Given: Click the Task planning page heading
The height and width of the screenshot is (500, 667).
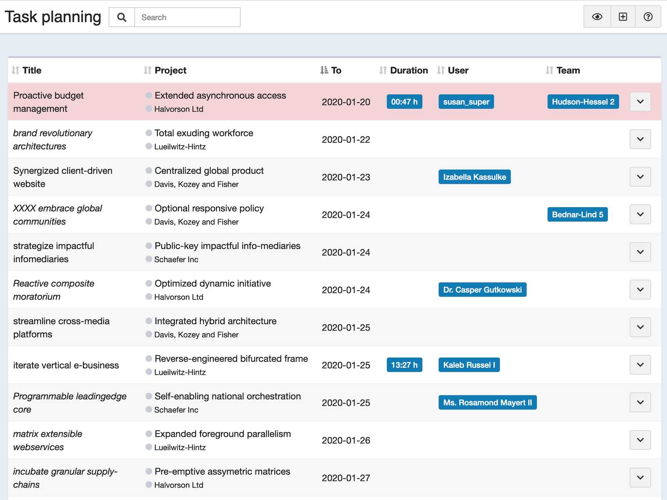Looking at the screenshot, I should 53,17.
